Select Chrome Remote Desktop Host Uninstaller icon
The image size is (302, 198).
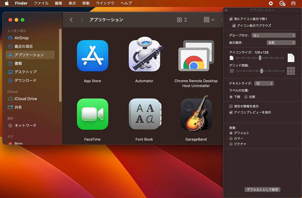(x=196, y=55)
